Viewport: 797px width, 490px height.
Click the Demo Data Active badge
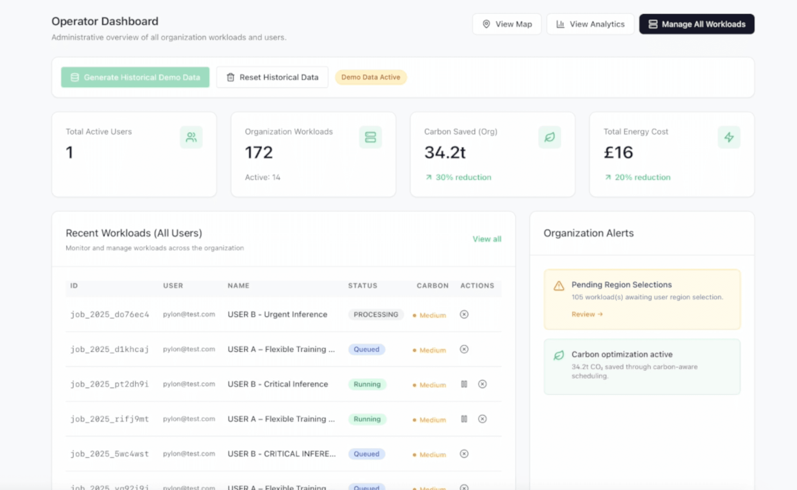coord(370,77)
